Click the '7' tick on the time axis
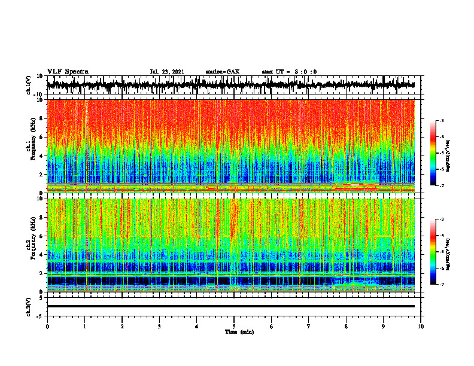Image resolution: width=474 pixels, height=366 pixels. (309, 327)
